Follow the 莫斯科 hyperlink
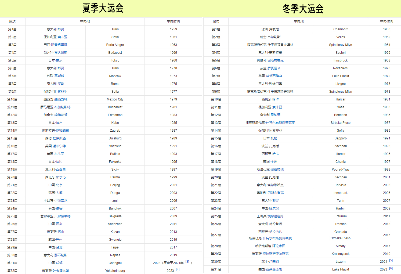401x274 pixels. click(59, 76)
